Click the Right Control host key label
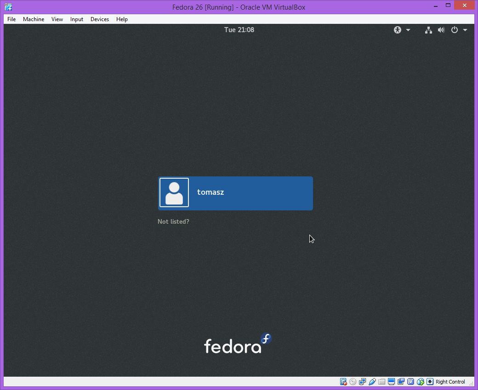 coord(450,382)
